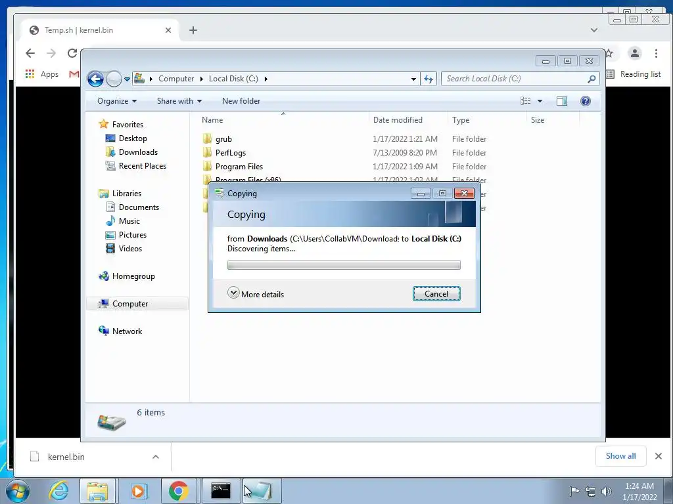Open kernel.bin download options chevron

156,457
